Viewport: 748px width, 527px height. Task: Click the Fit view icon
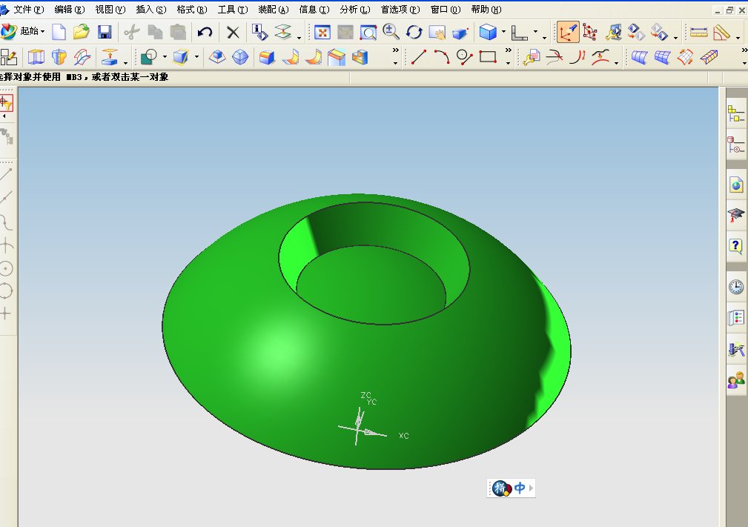322,33
